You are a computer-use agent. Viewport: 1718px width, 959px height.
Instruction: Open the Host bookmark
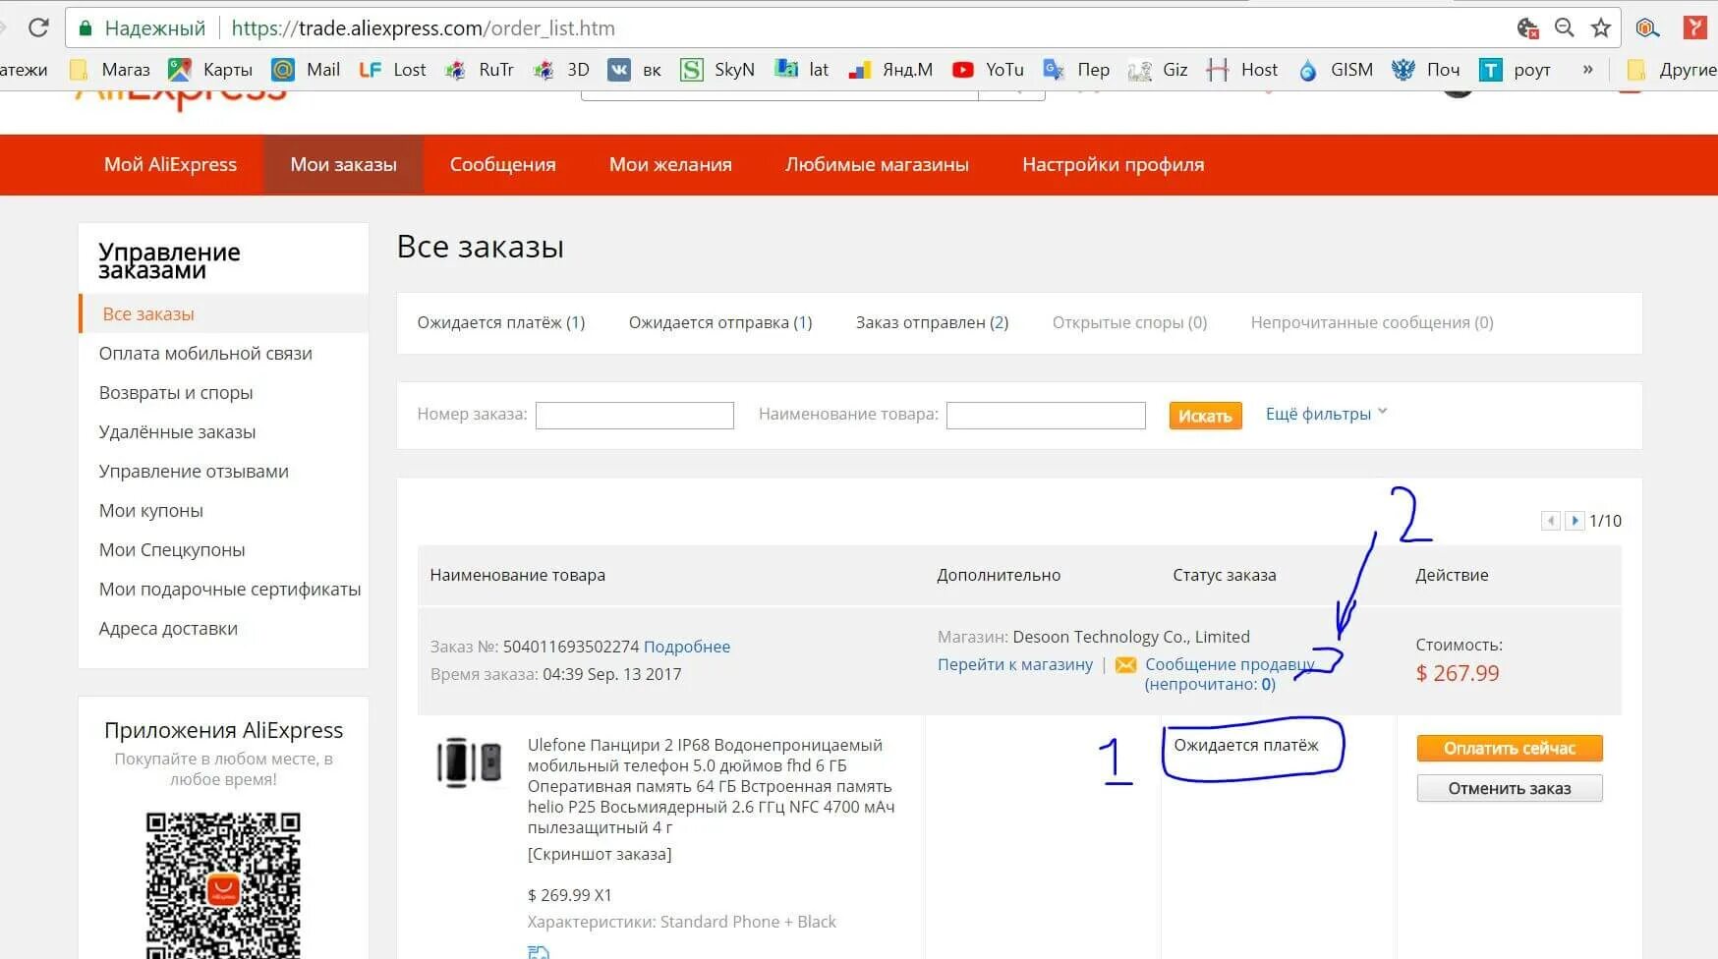coord(1243,69)
